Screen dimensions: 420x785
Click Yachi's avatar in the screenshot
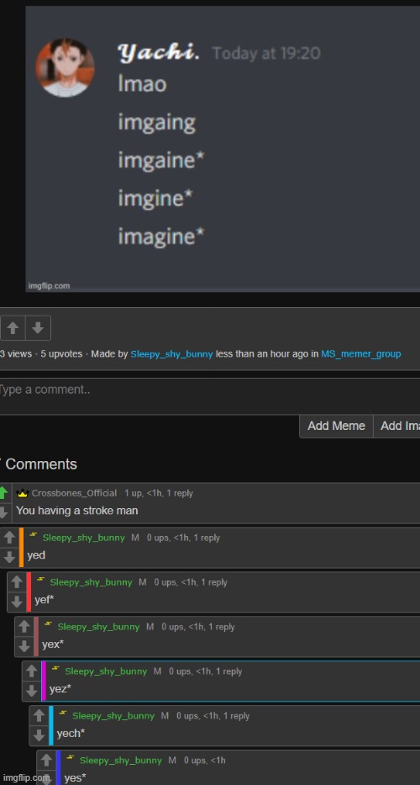(x=65, y=67)
